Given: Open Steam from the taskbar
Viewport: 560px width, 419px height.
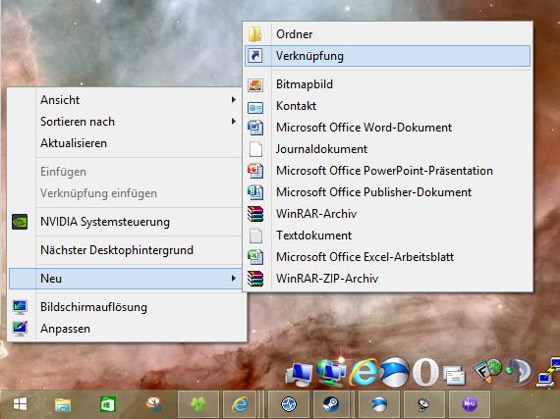Looking at the screenshot, I should click(x=331, y=404).
